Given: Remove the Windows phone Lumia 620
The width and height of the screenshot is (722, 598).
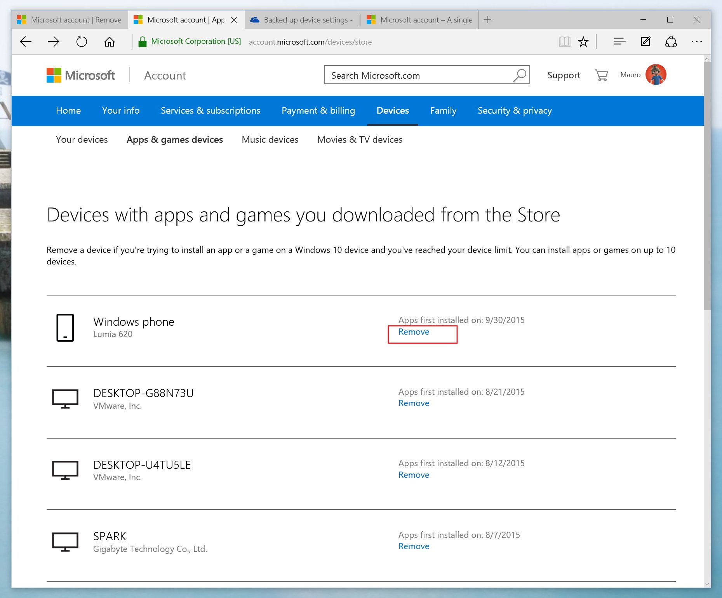Looking at the screenshot, I should [414, 332].
